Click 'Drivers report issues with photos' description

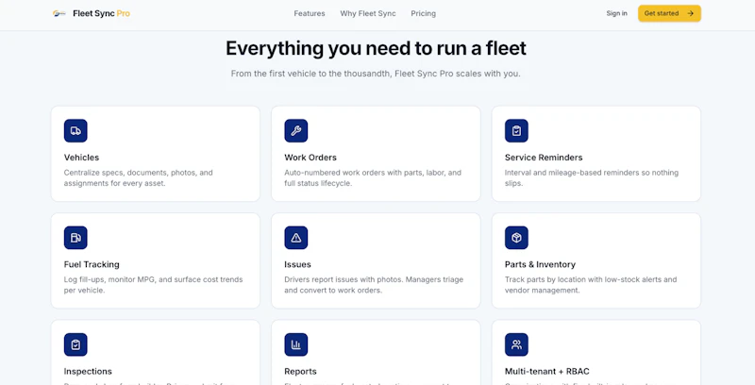(x=374, y=284)
